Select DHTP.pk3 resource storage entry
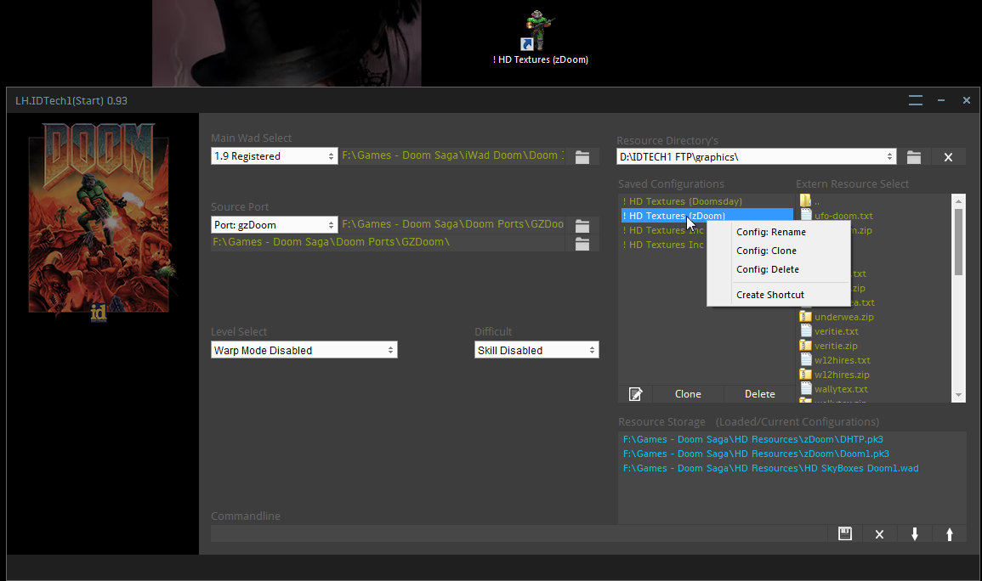982x581 pixels. pos(752,439)
